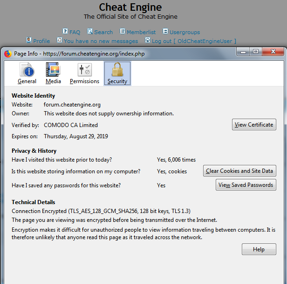Click the Help button
Viewport: 287px width, 284px height.
[x=259, y=249]
